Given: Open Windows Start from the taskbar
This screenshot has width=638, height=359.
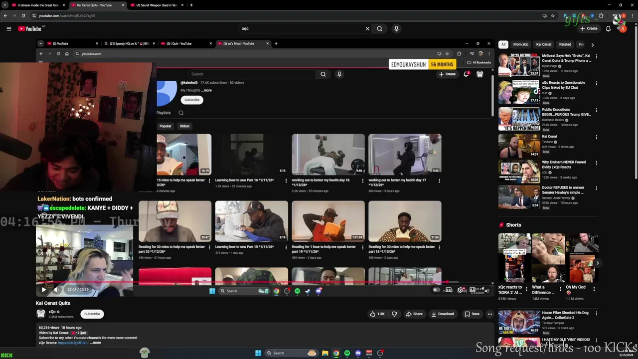Looking at the screenshot, I should (258, 353).
